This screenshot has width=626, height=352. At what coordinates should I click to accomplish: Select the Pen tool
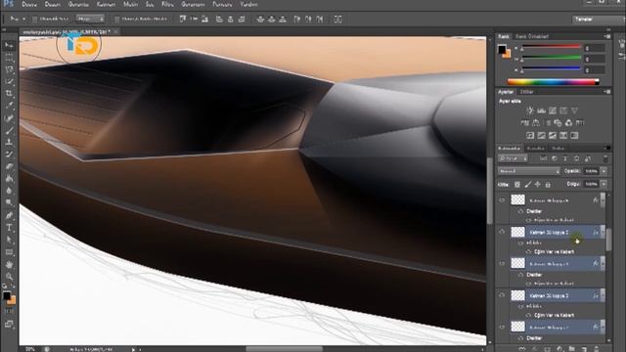pyautogui.click(x=9, y=215)
